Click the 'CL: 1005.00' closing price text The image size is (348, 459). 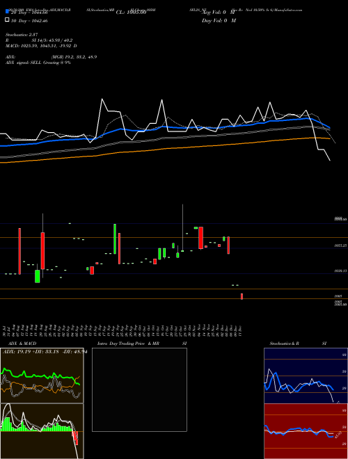[132, 13]
